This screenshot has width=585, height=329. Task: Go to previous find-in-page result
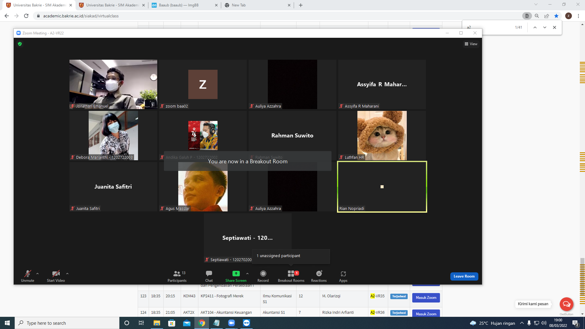(x=535, y=27)
